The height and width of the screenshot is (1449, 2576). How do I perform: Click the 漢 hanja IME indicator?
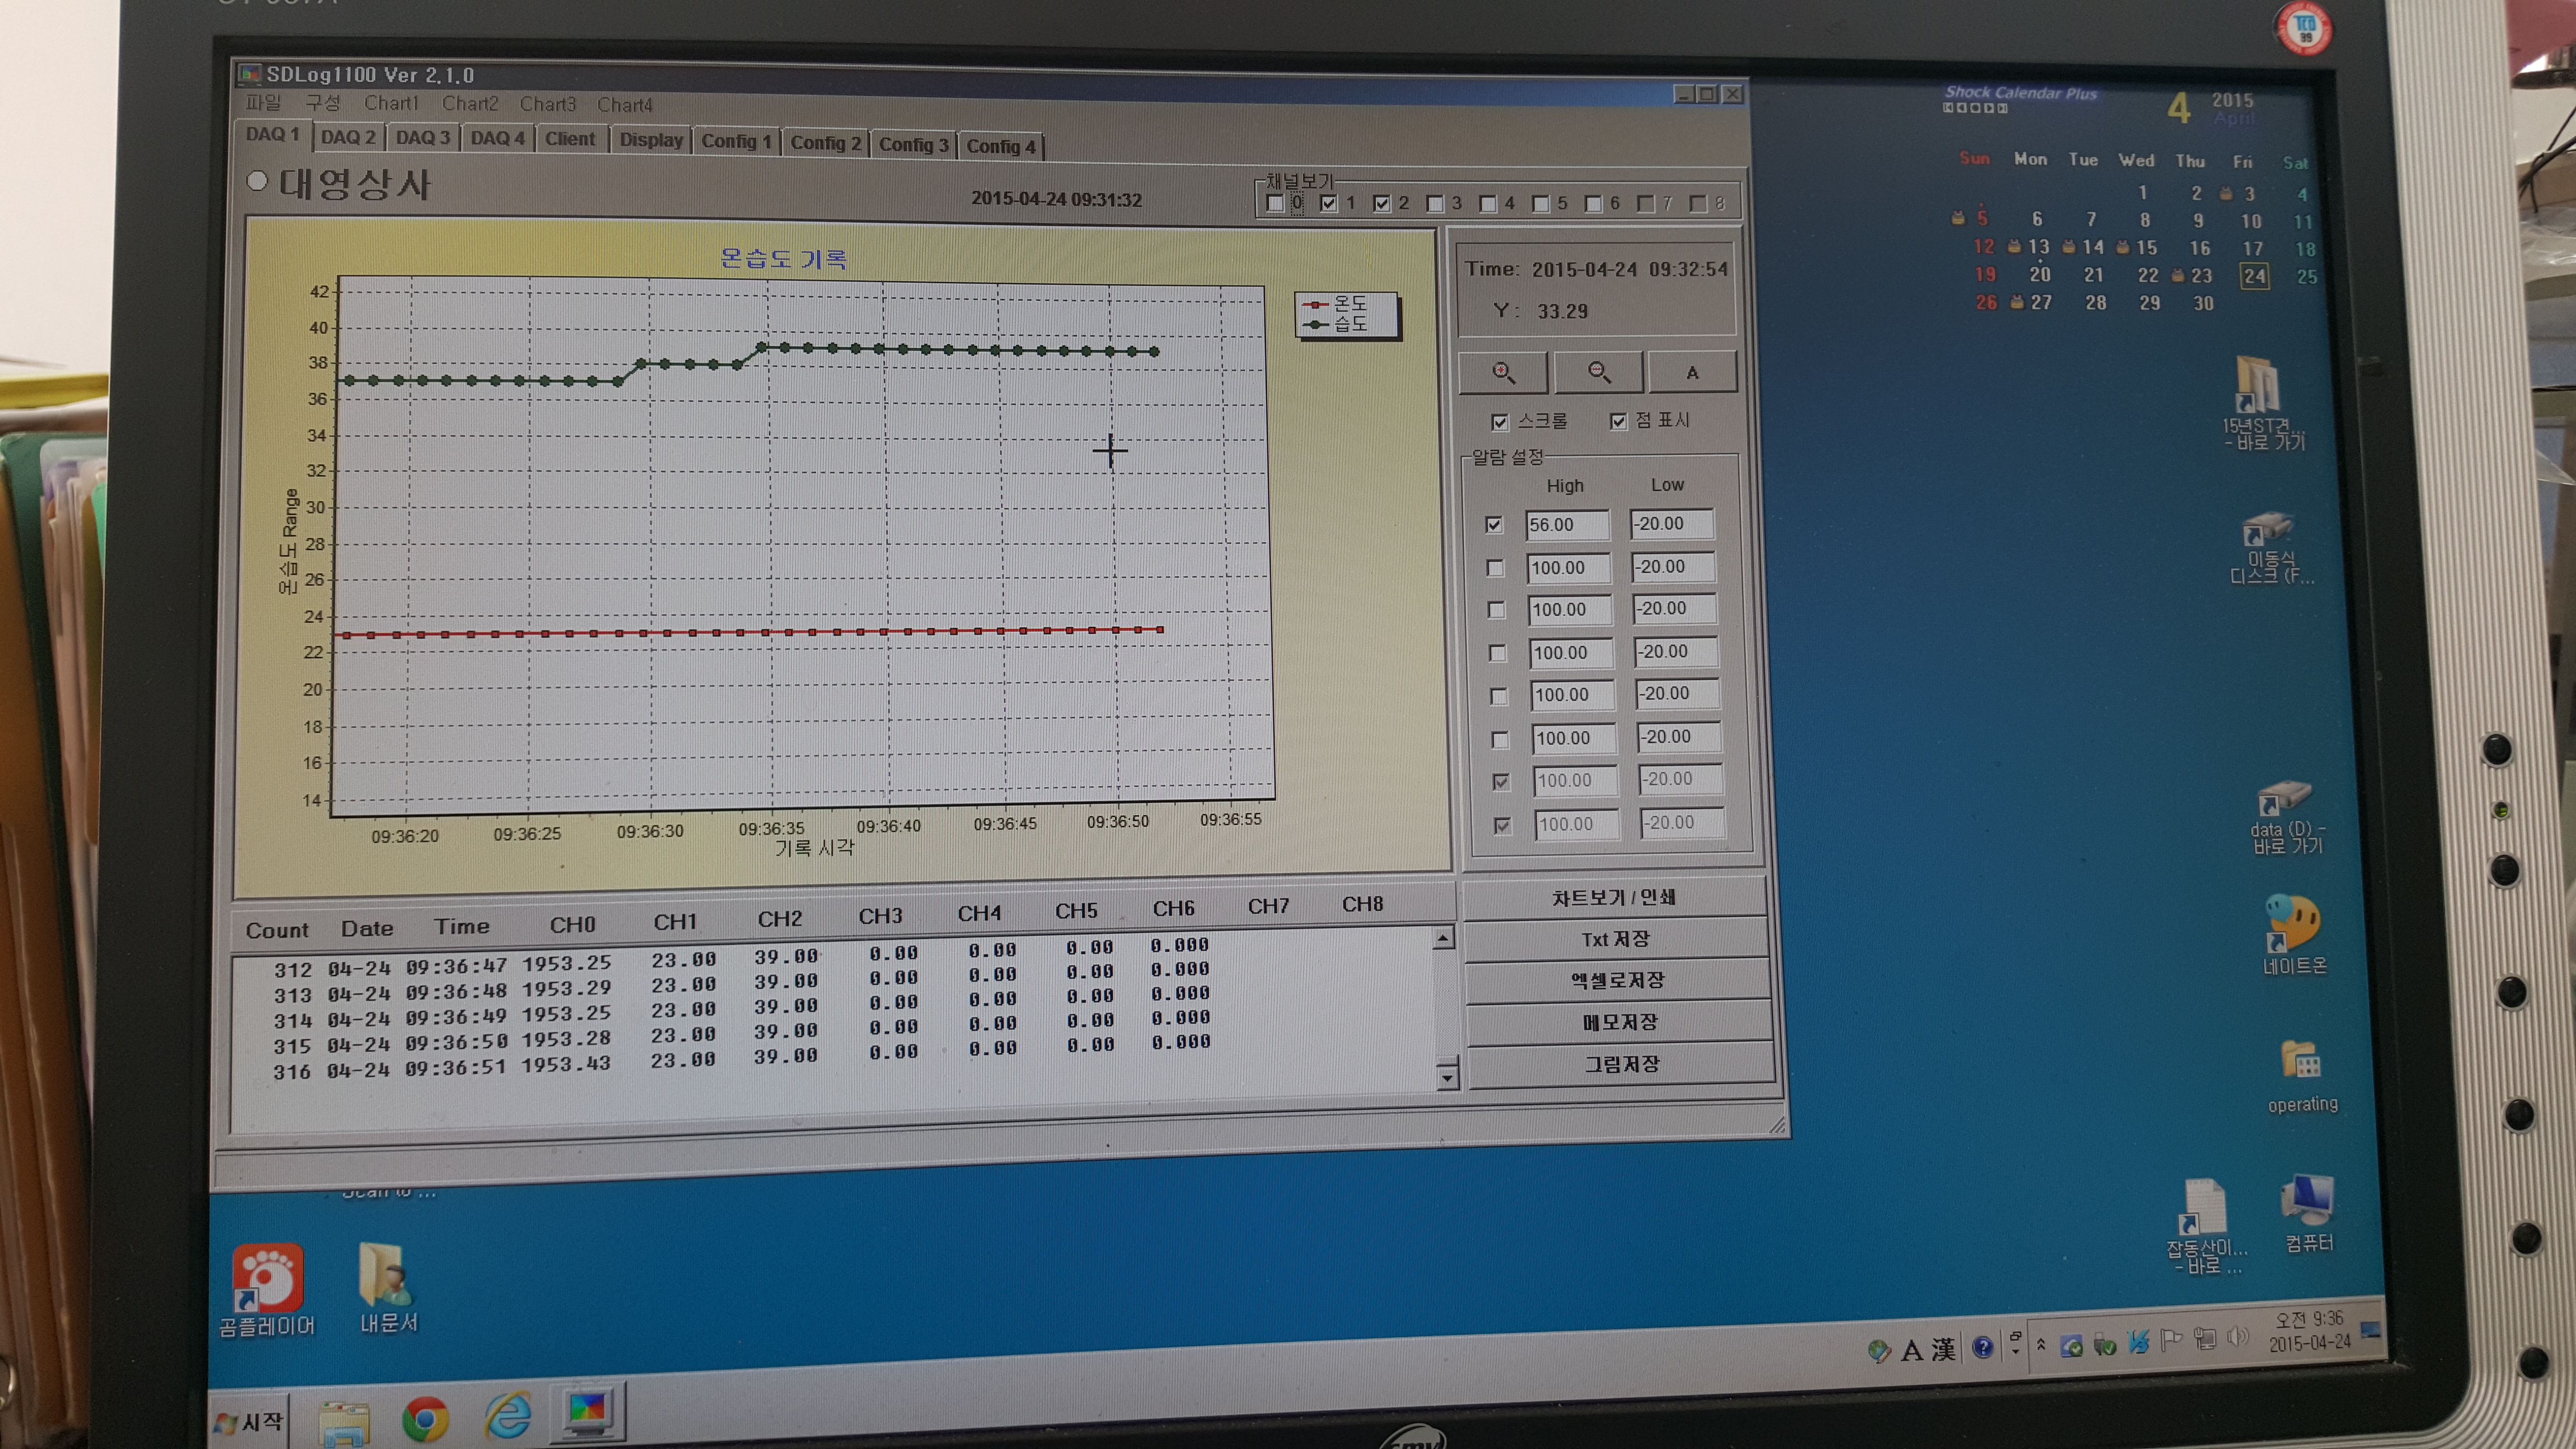point(1942,1350)
